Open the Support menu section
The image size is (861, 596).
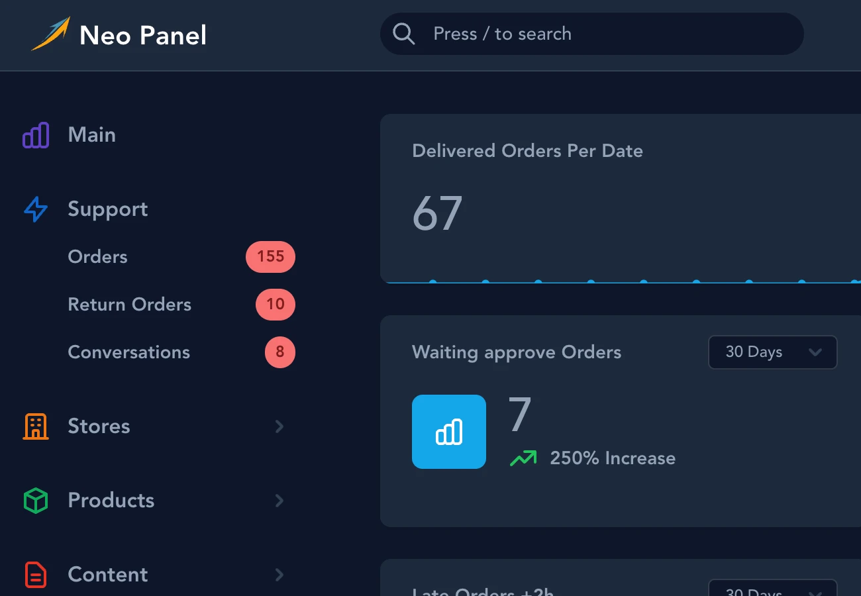(x=108, y=209)
